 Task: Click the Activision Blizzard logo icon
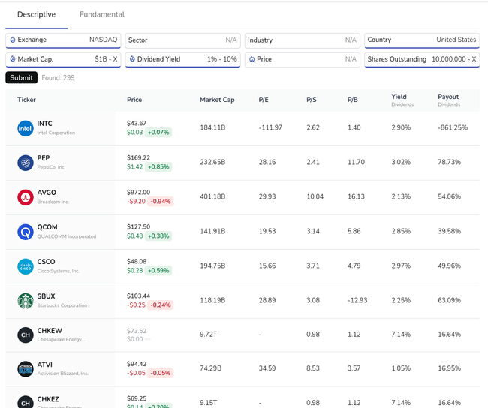coord(26,369)
